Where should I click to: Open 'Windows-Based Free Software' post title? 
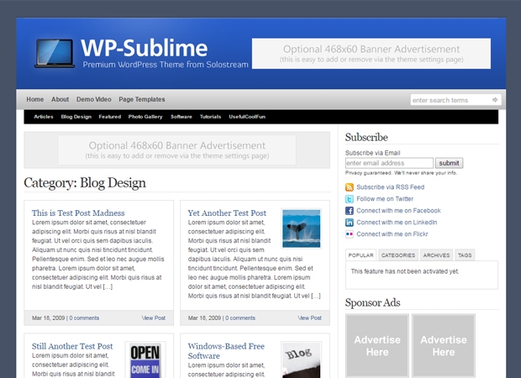point(226,351)
